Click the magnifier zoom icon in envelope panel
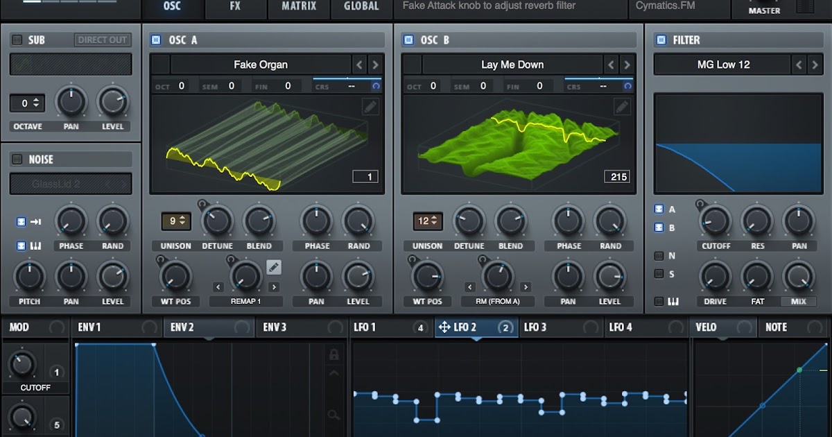This screenshot has width=832, height=437. [334, 415]
